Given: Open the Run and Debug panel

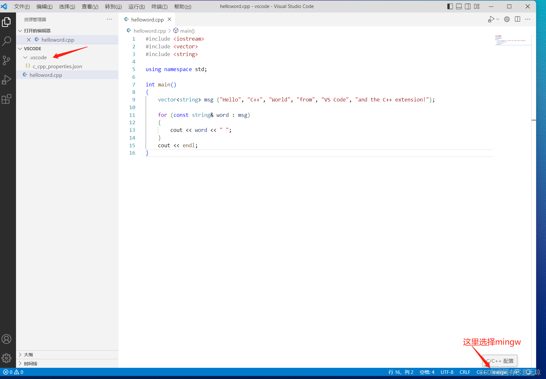Looking at the screenshot, I should click(7, 79).
